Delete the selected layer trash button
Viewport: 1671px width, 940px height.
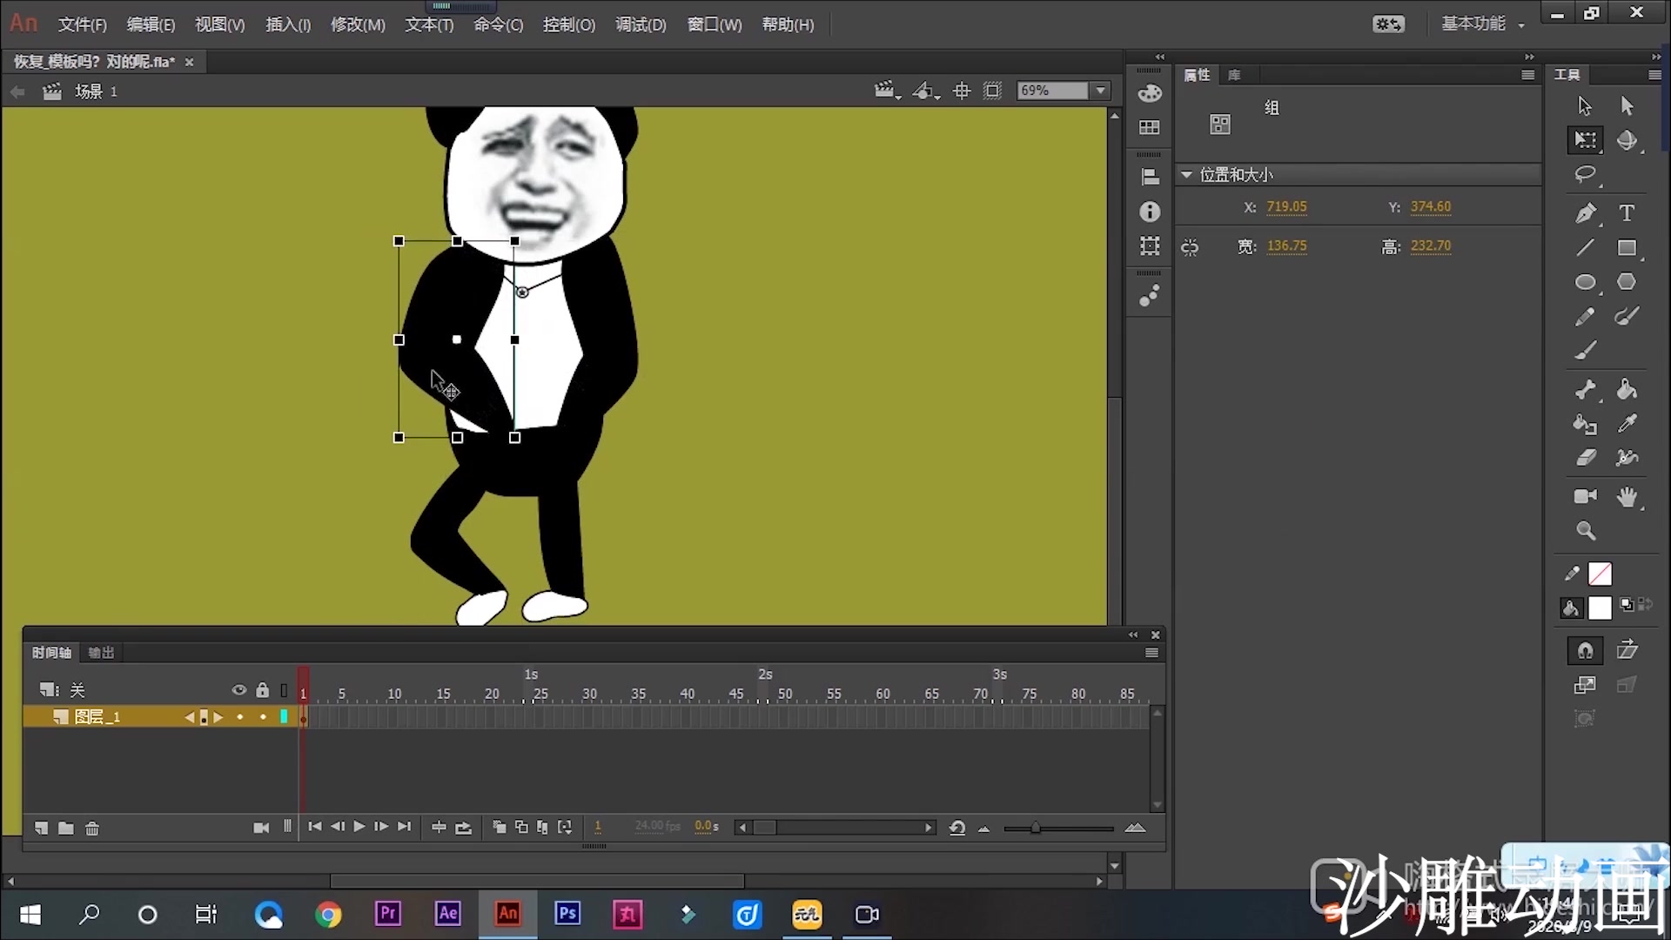pos(92,828)
